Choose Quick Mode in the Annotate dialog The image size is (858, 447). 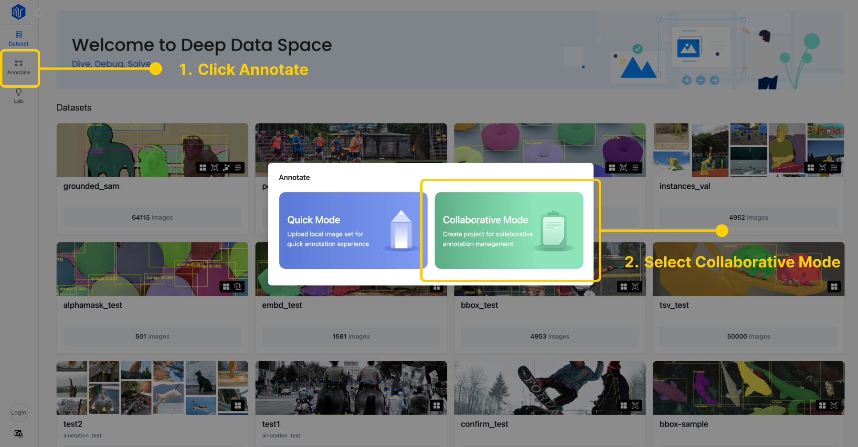[x=353, y=231]
